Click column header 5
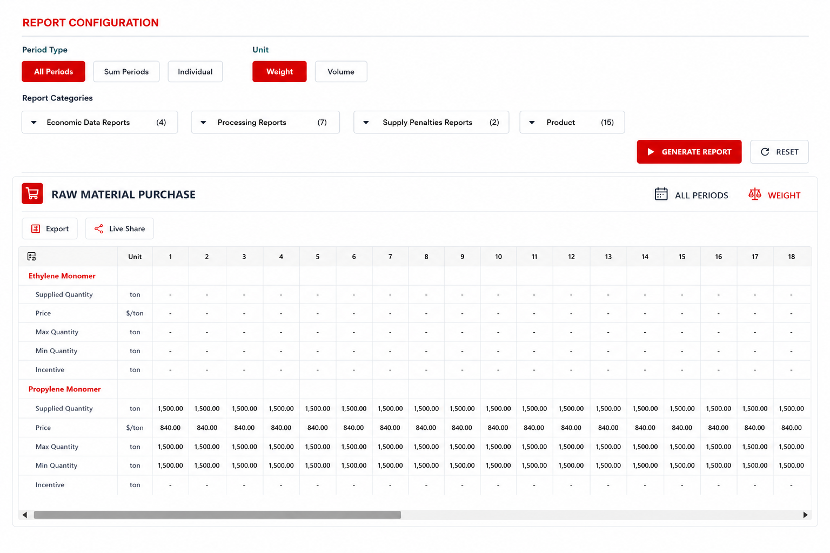The image size is (830, 553). (x=318, y=257)
